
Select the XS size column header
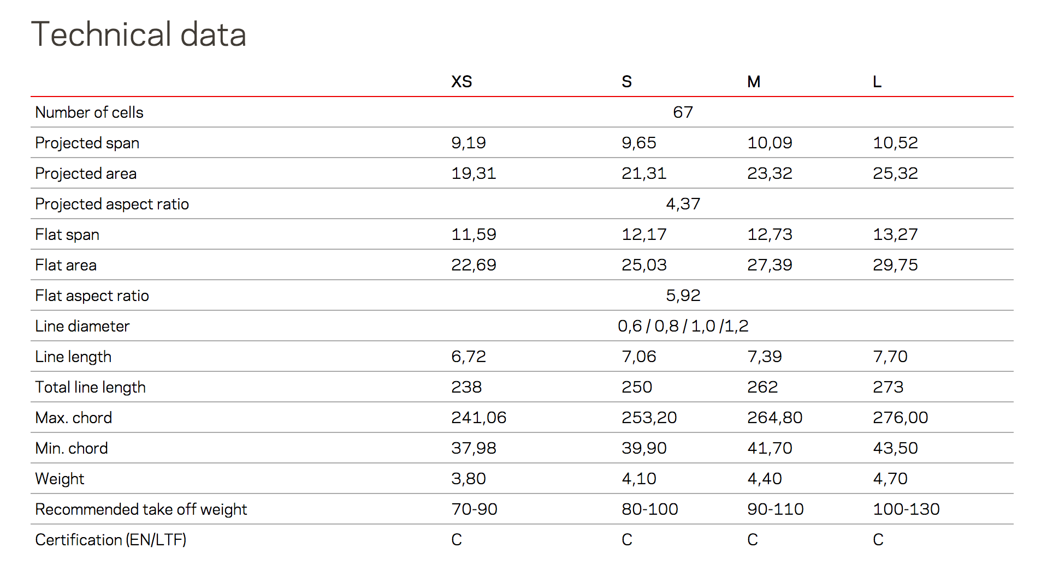(462, 82)
